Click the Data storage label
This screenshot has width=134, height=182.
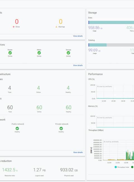(90, 18)
